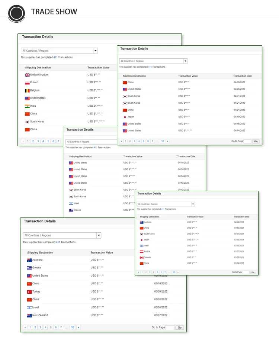Click the Poland flag icon
Viewport: 279px width, 342px height.
27,83
